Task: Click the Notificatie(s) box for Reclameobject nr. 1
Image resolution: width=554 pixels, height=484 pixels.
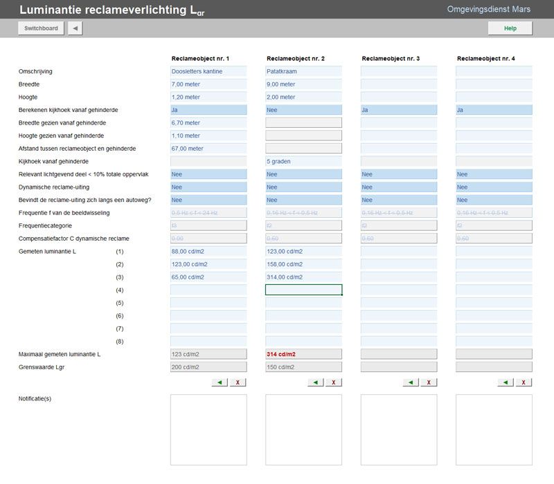Action: point(208,429)
